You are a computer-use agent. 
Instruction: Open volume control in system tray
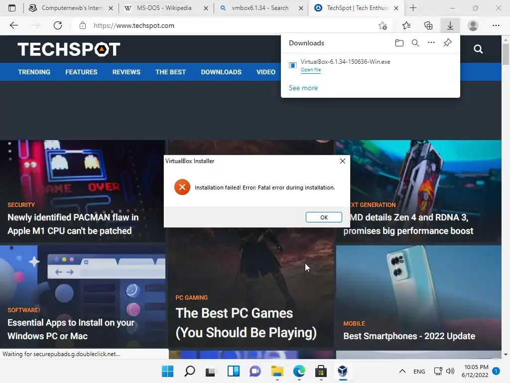point(450,371)
